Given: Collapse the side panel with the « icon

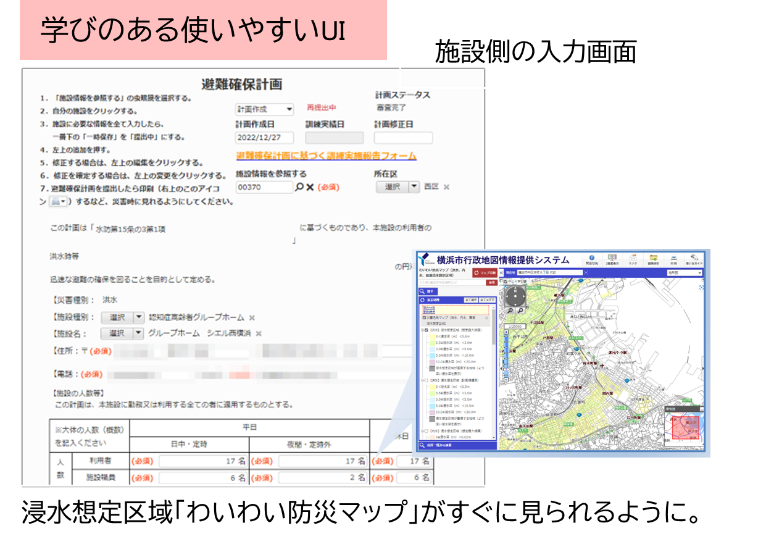Looking at the screenshot, I should (501, 273).
